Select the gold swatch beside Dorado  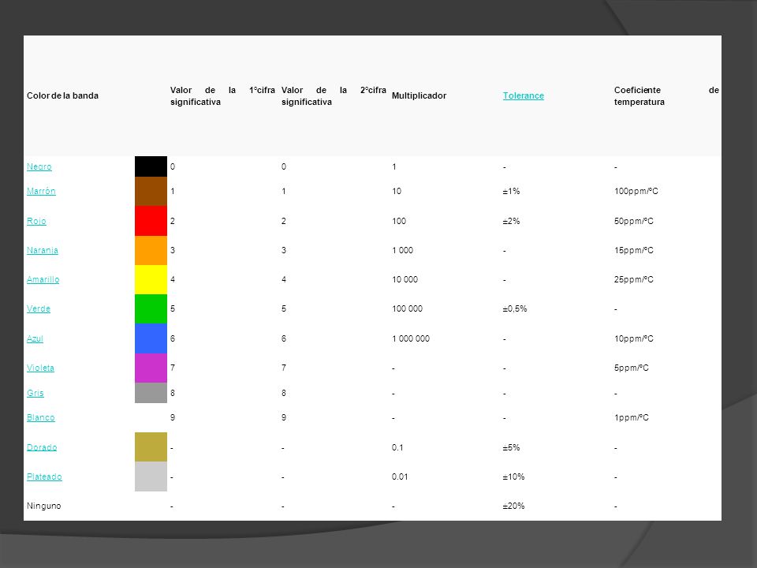[151, 447]
